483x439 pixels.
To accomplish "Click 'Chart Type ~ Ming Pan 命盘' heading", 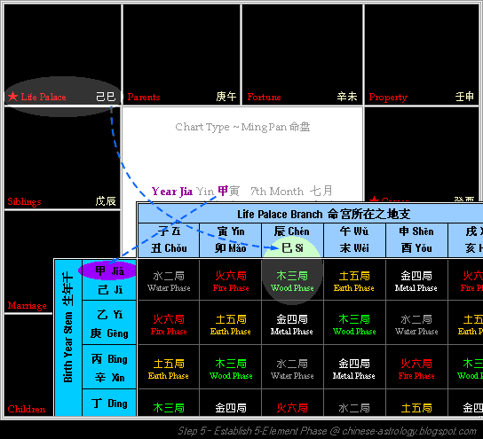I will 242,127.
